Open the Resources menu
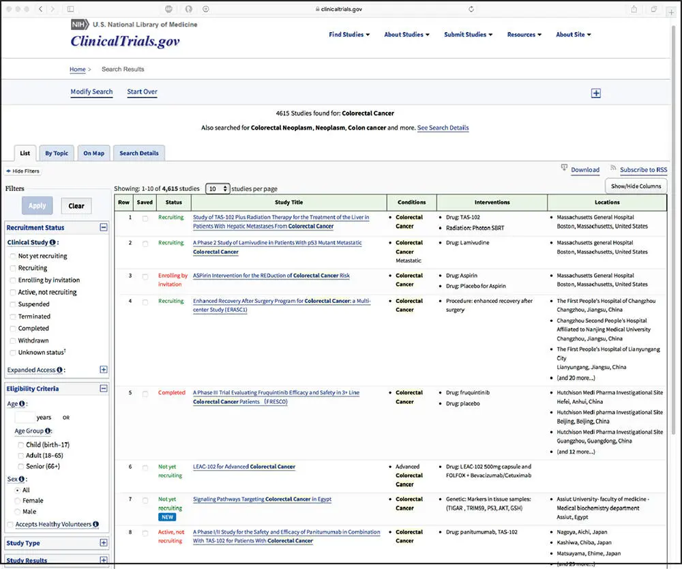The image size is (682, 569). coord(524,34)
